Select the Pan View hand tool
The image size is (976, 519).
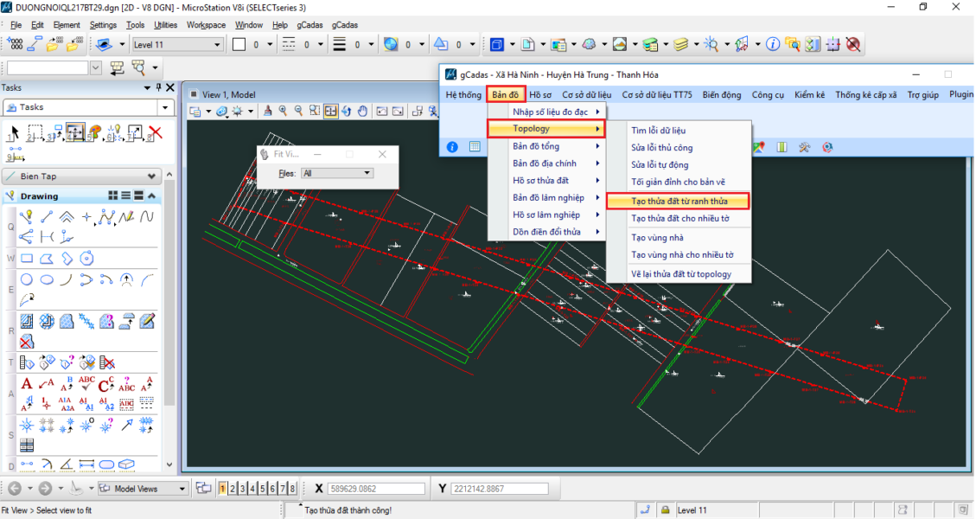click(x=362, y=111)
